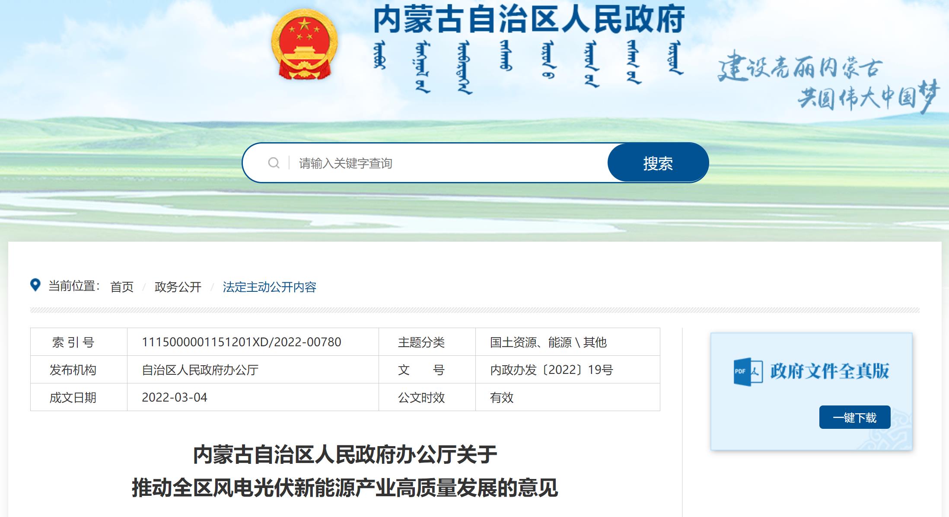Viewport: 949px width, 517px height.
Task: Click the 自治区人民政府办公厅 publisher cell
Action: 200,370
